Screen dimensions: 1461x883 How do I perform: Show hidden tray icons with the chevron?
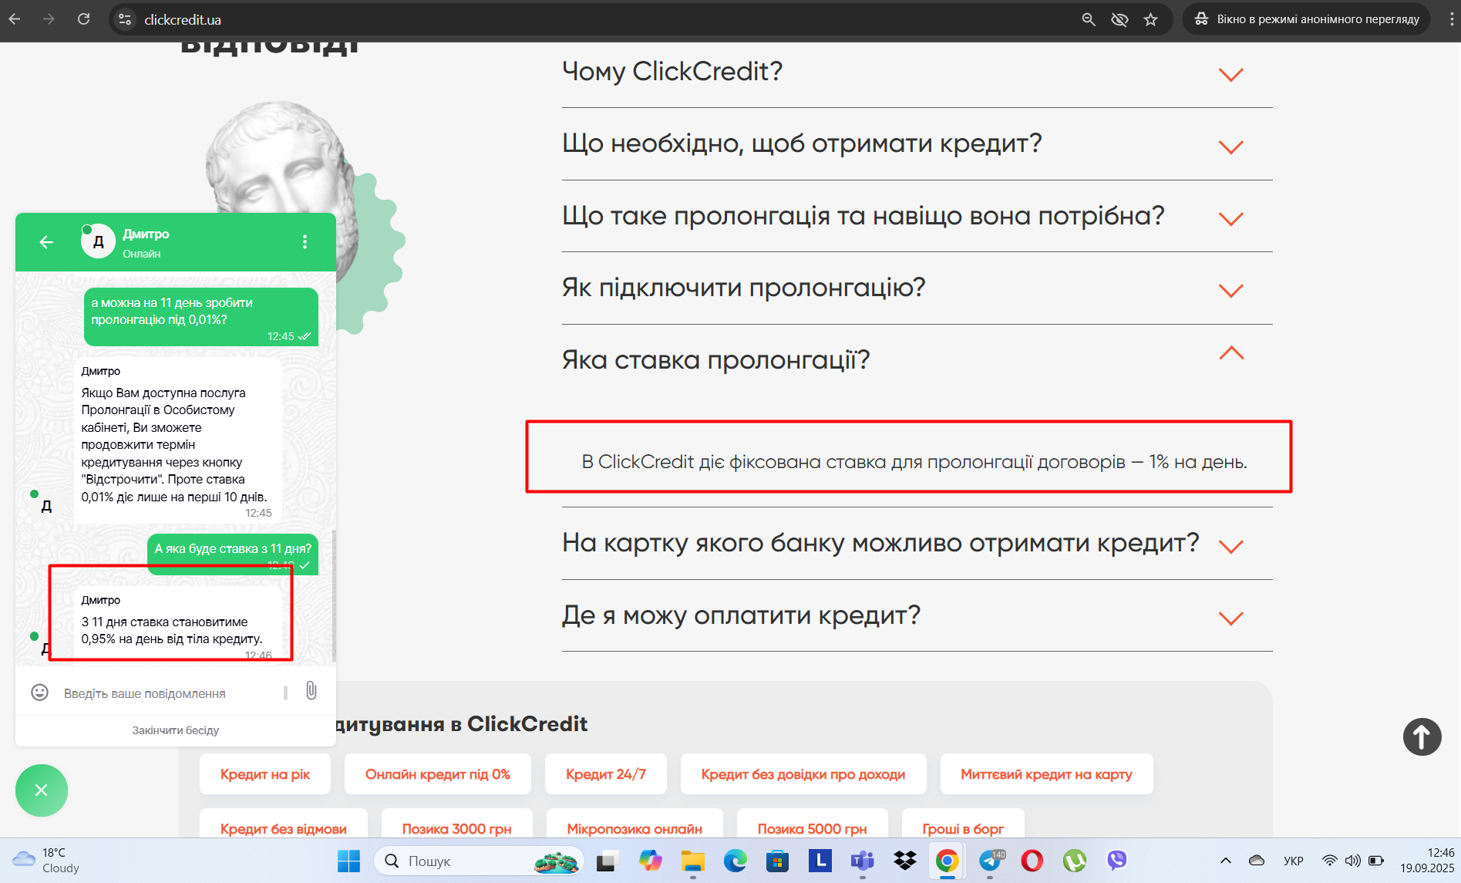[x=1226, y=861]
